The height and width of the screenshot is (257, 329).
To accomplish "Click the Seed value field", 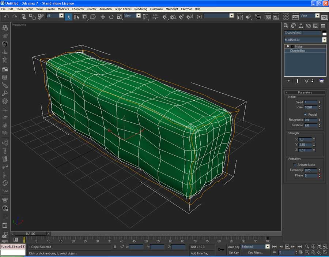I will [x=310, y=102].
